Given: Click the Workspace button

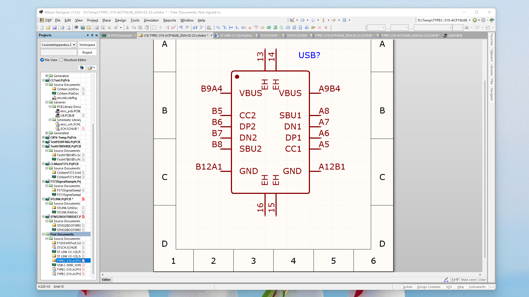Looking at the screenshot, I should (x=87, y=45).
